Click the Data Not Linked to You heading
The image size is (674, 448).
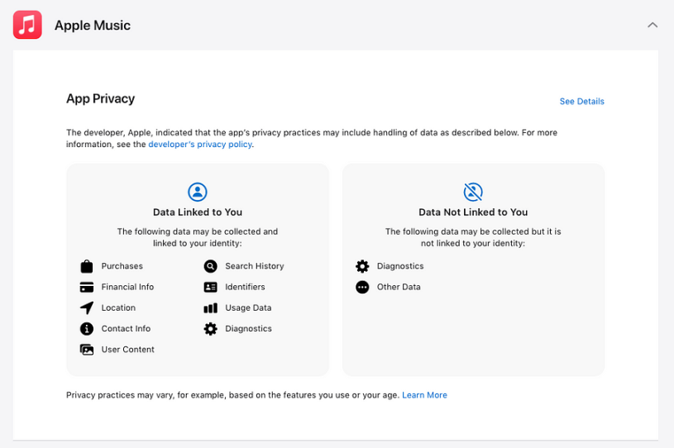[x=473, y=212]
